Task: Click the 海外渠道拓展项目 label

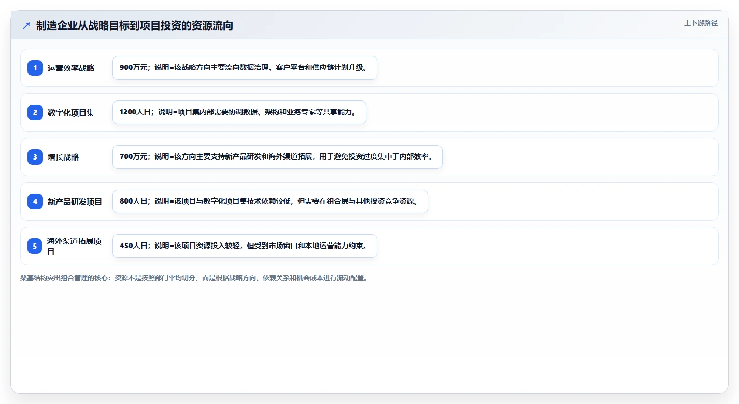Action: tap(75, 246)
